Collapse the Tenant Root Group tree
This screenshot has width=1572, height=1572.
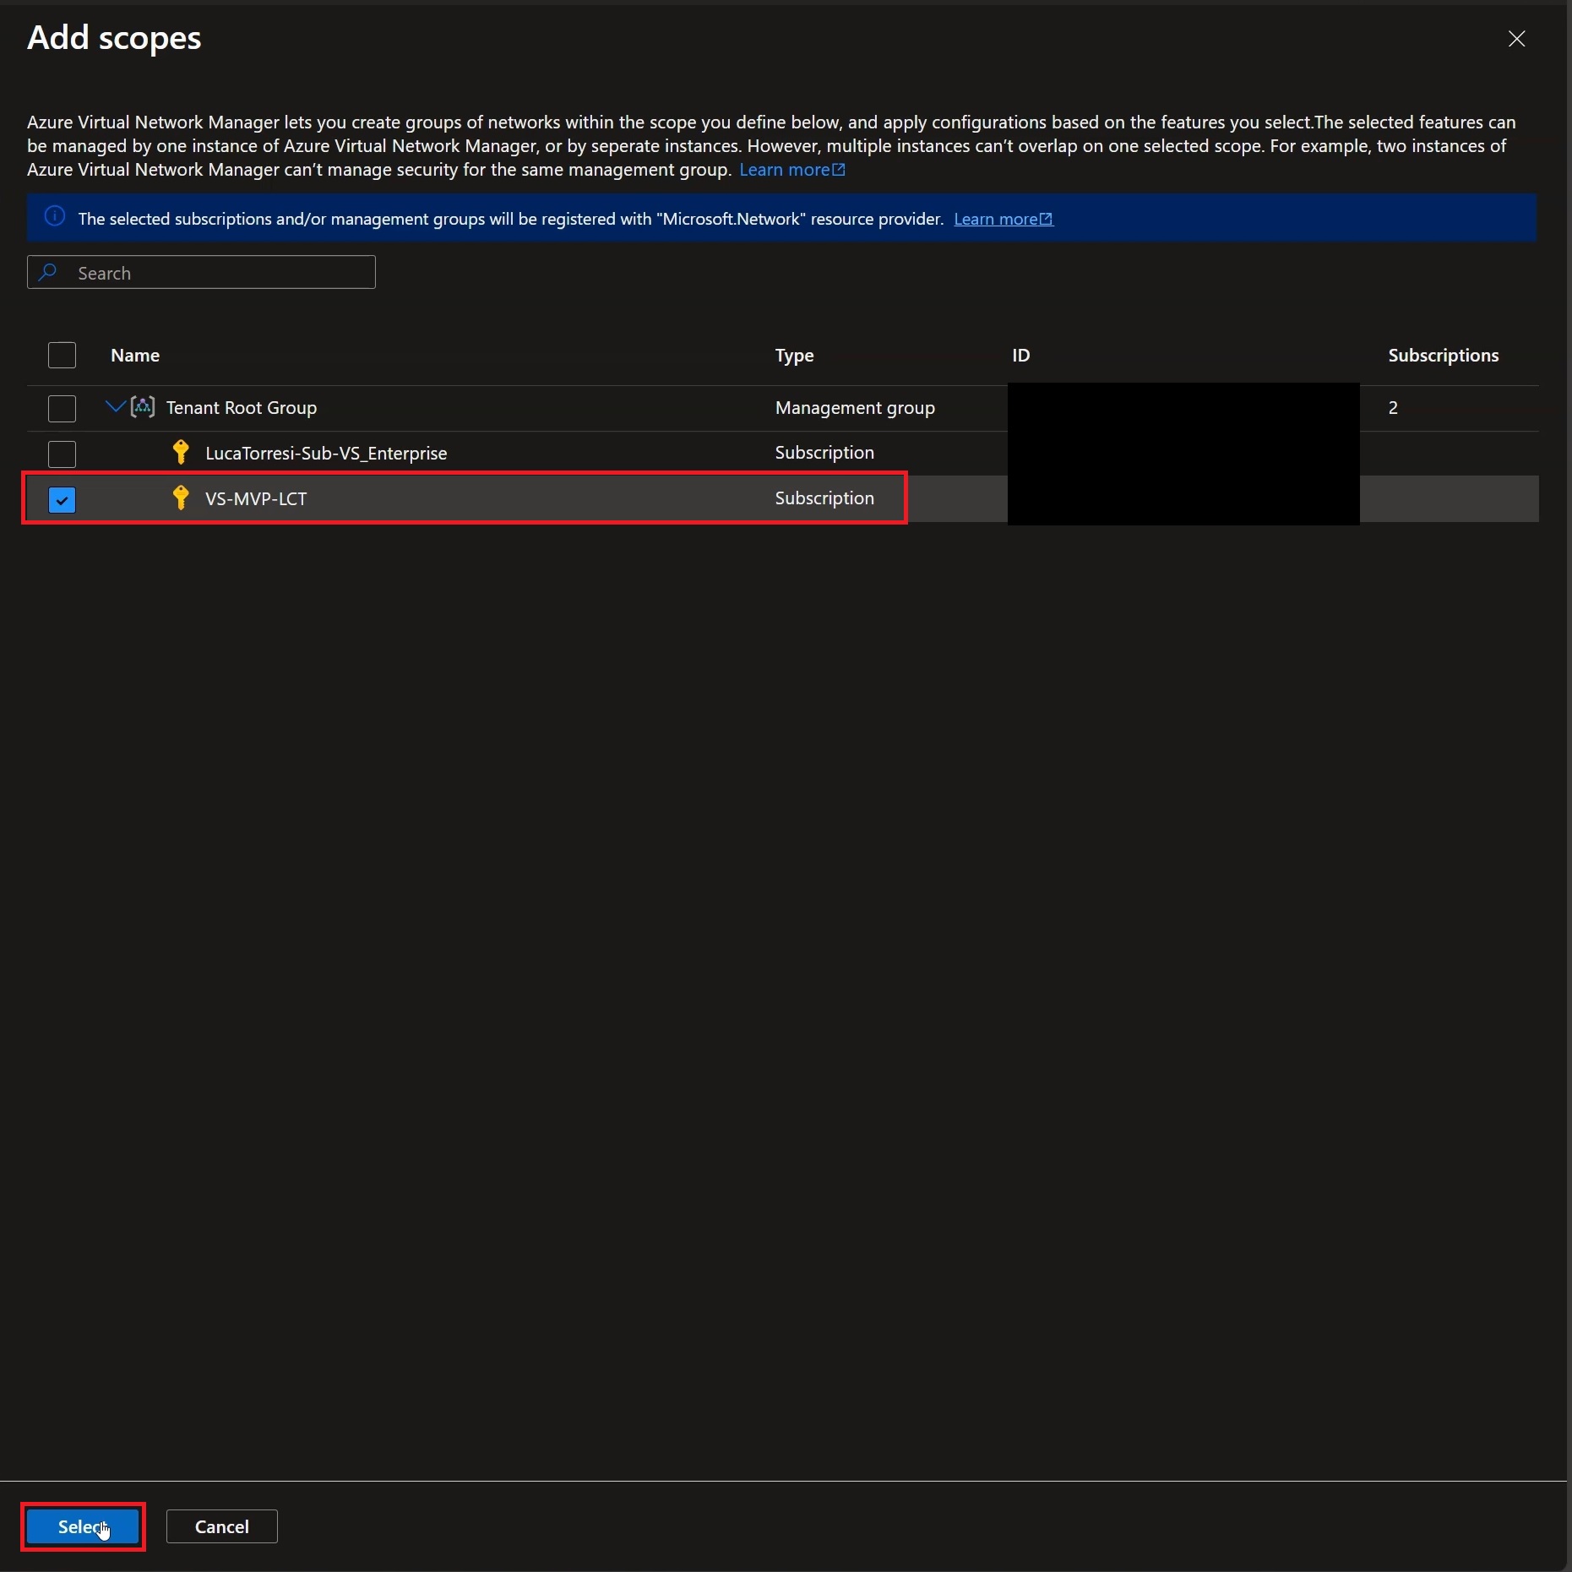click(115, 407)
